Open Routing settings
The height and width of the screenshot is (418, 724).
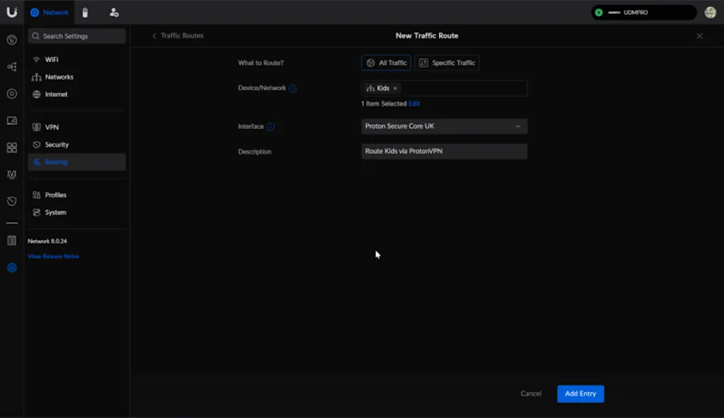[76, 162]
